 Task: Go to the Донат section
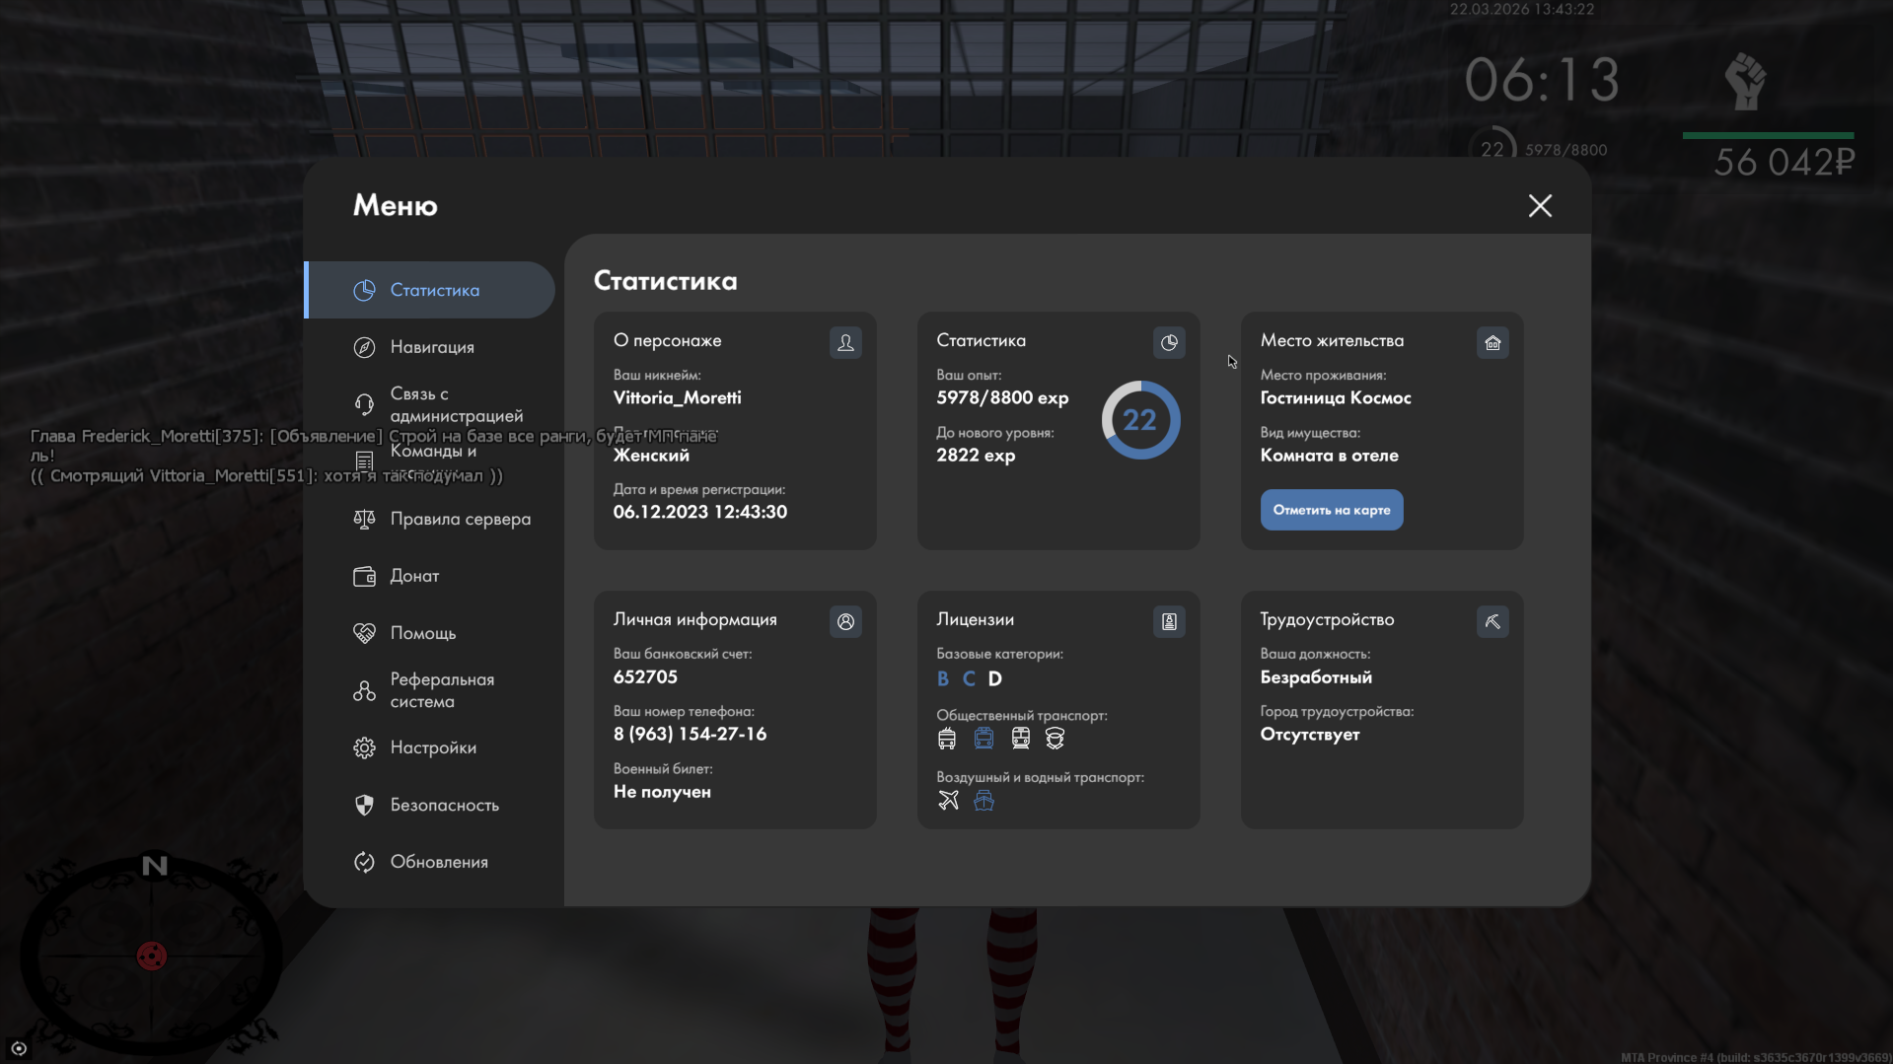coord(414,576)
